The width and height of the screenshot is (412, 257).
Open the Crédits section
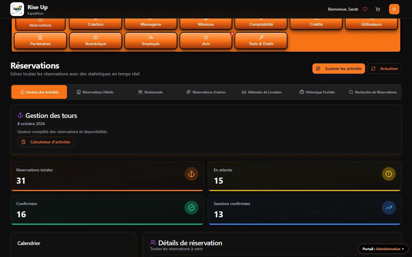316,24
